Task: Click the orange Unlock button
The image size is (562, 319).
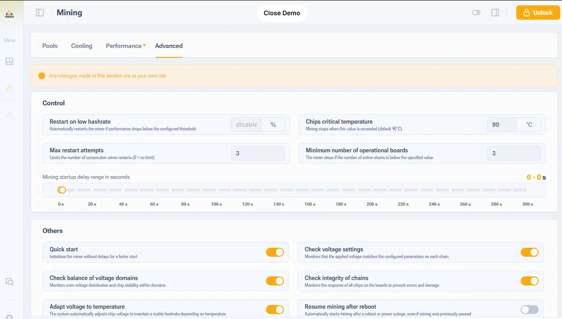Action: pyautogui.click(x=538, y=13)
